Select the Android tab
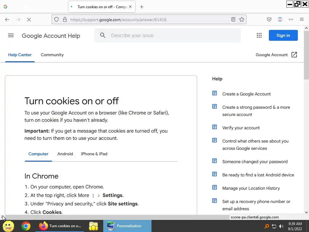309x232 pixels. (x=65, y=154)
